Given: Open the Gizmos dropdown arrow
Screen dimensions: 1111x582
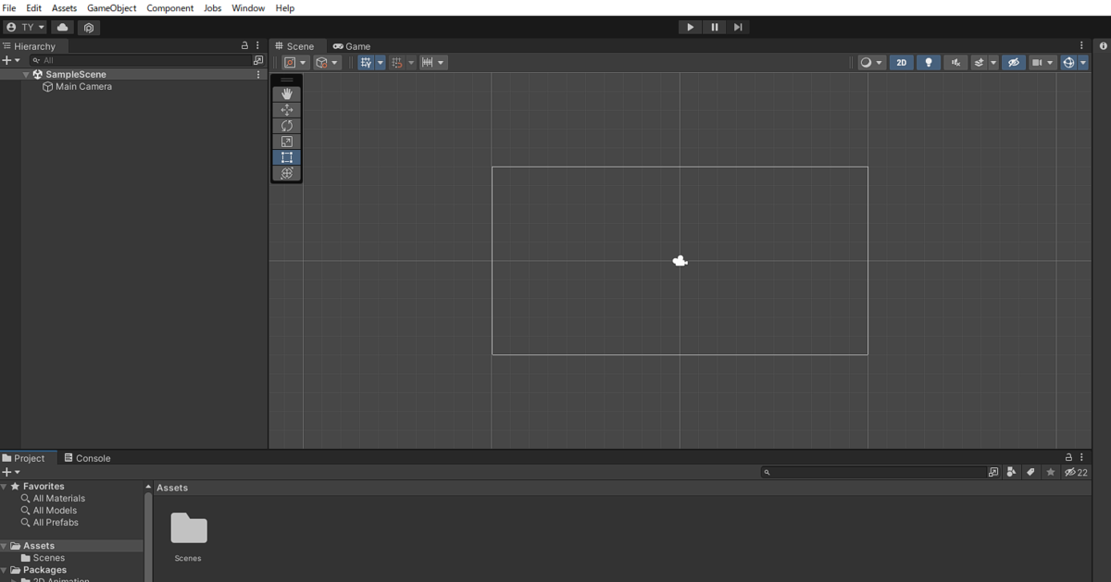Looking at the screenshot, I should [1083, 62].
